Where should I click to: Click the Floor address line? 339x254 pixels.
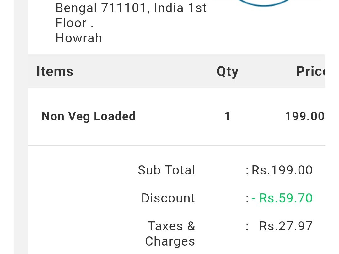coord(74,23)
